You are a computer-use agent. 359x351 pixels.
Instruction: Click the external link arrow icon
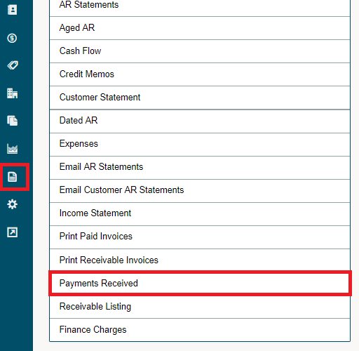[12, 232]
